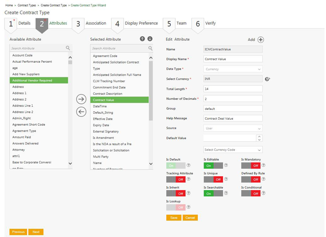Open the Data Type dropdown
This screenshot has width=326, height=237.
point(233,69)
